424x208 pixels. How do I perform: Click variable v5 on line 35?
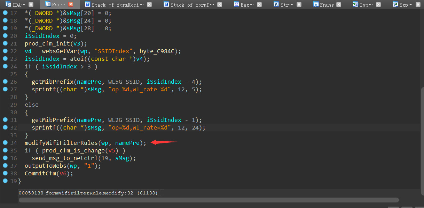[x=112, y=150]
